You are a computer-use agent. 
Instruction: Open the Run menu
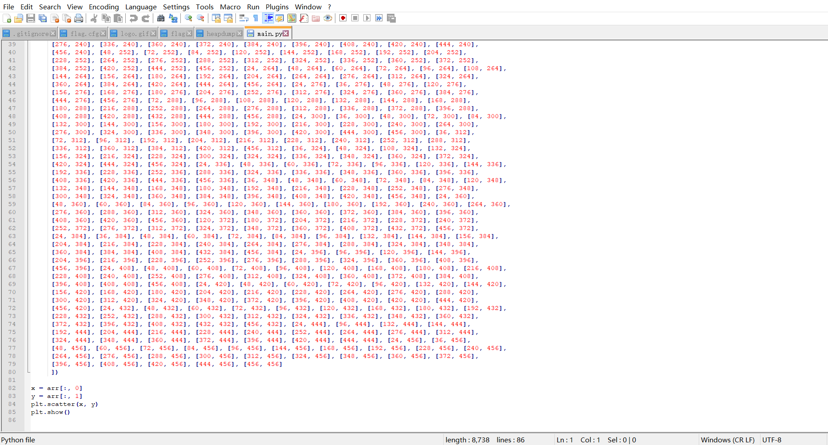253,7
